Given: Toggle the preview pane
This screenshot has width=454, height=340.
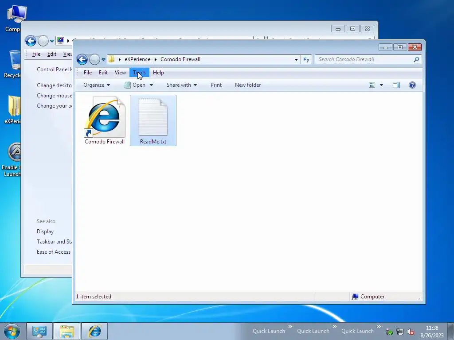Looking at the screenshot, I should pos(396,85).
